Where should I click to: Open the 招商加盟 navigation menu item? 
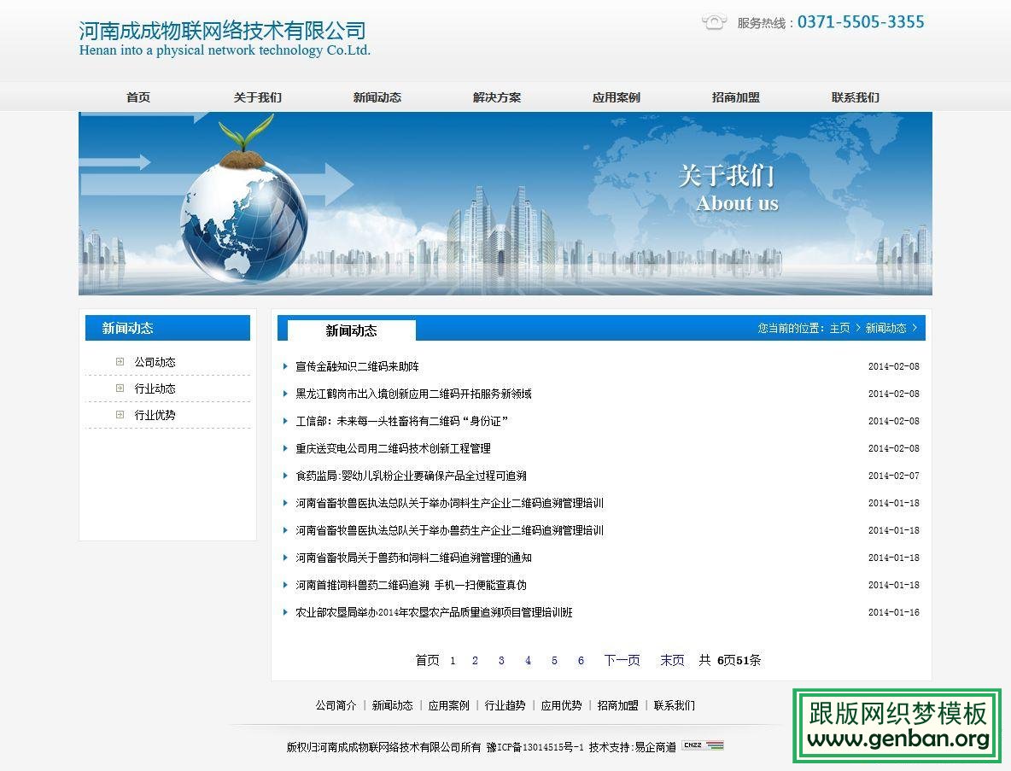(x=734, y=96)
